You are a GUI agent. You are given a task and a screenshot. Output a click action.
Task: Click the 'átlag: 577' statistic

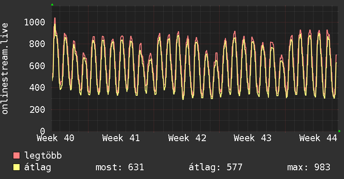point(215,167)
